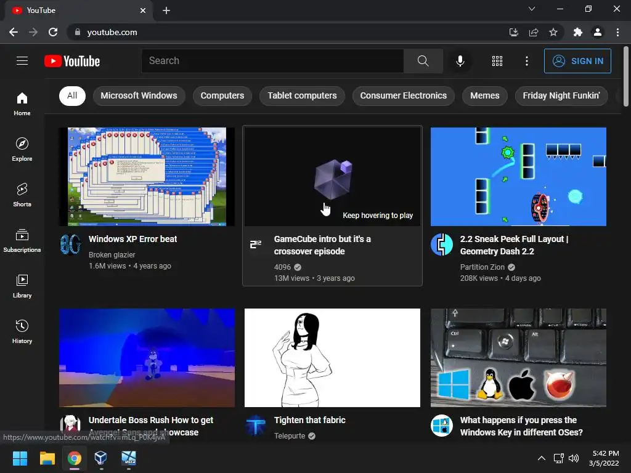Bookmark this page with star icon
This screenshot has width=631, height=473.
[553, 32]
